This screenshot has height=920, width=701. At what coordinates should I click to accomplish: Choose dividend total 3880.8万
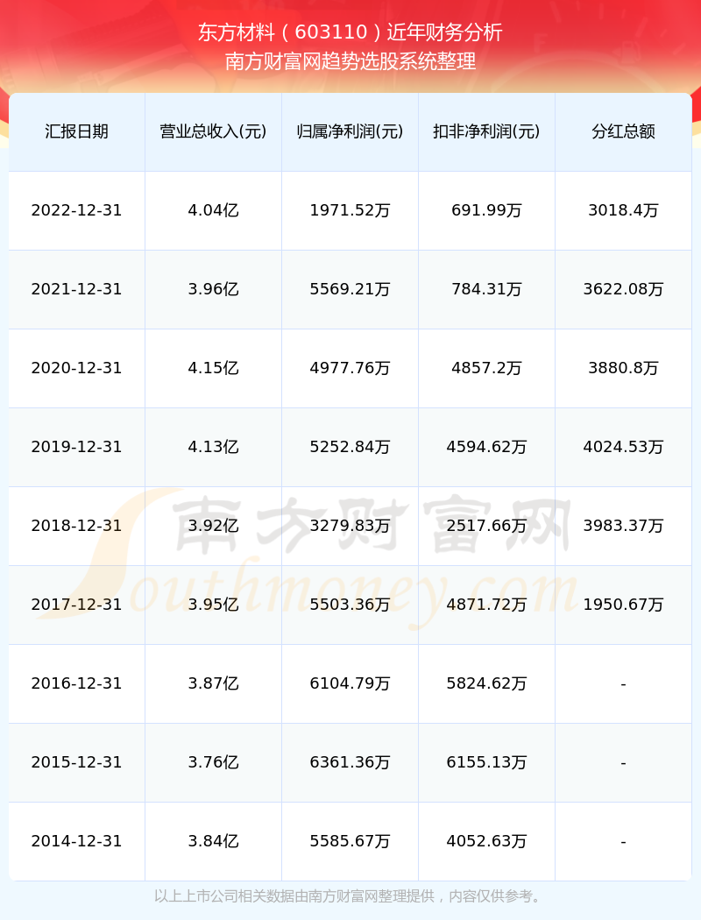(624, 368)
